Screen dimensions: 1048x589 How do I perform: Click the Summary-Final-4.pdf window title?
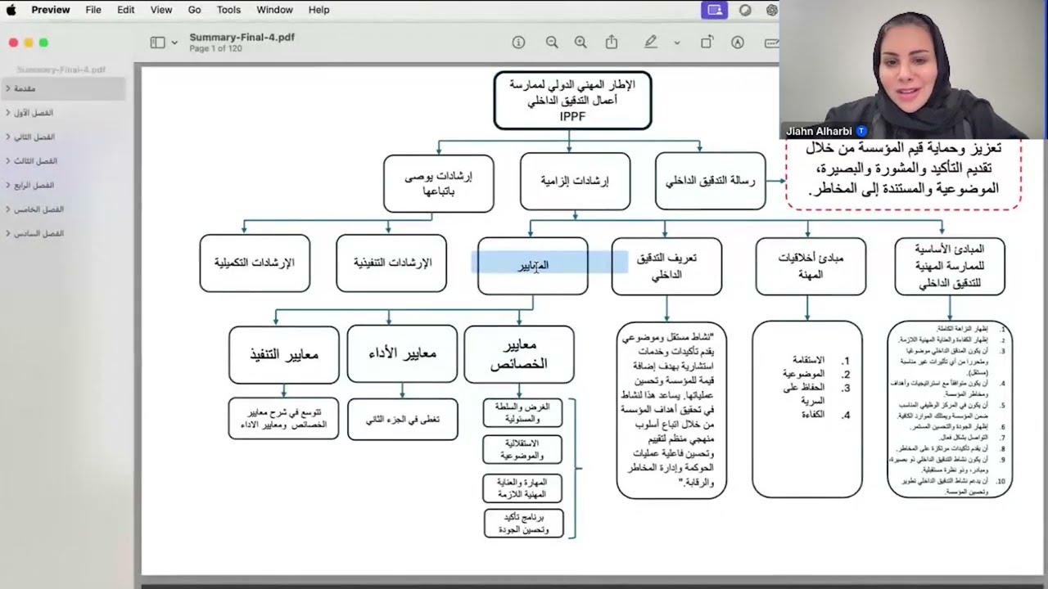coord(242,37)
